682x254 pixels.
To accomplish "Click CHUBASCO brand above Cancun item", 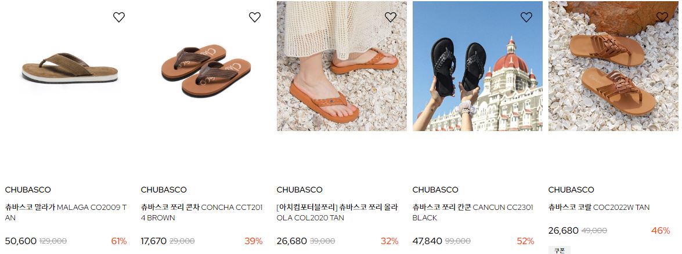I will coord(435,190).
